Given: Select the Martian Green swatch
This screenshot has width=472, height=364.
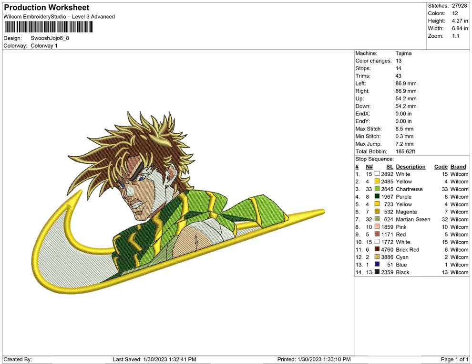Looking at the screenshot, I should coord(377,219).
